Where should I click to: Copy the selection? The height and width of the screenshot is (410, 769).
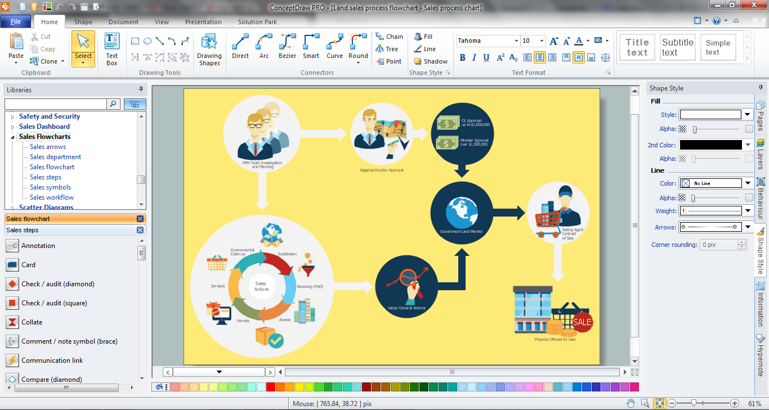pyautogui.click(x=43, y=49)
